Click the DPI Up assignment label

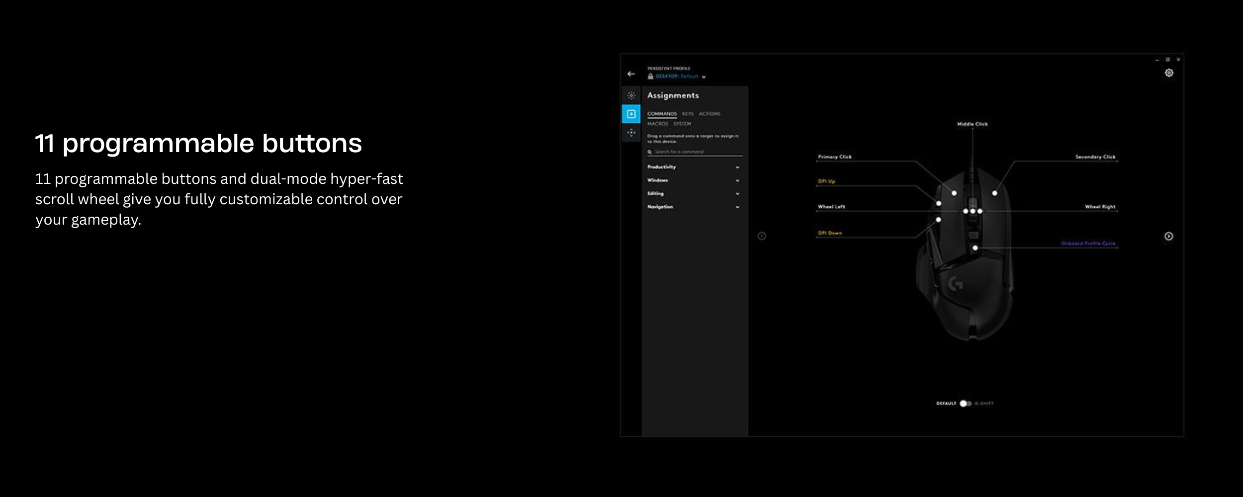(826, 181)
